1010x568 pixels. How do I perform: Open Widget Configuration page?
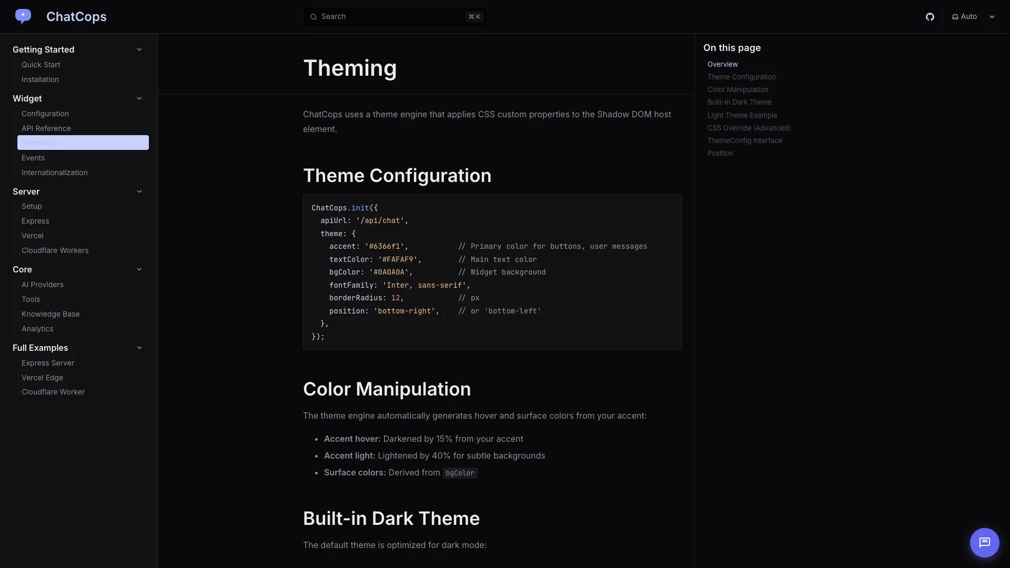[45, 114]
